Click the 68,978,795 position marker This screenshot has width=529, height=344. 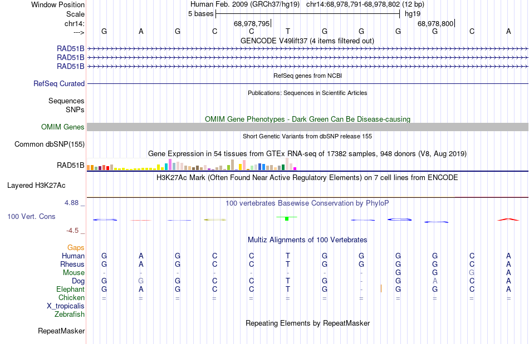point(252,23)
